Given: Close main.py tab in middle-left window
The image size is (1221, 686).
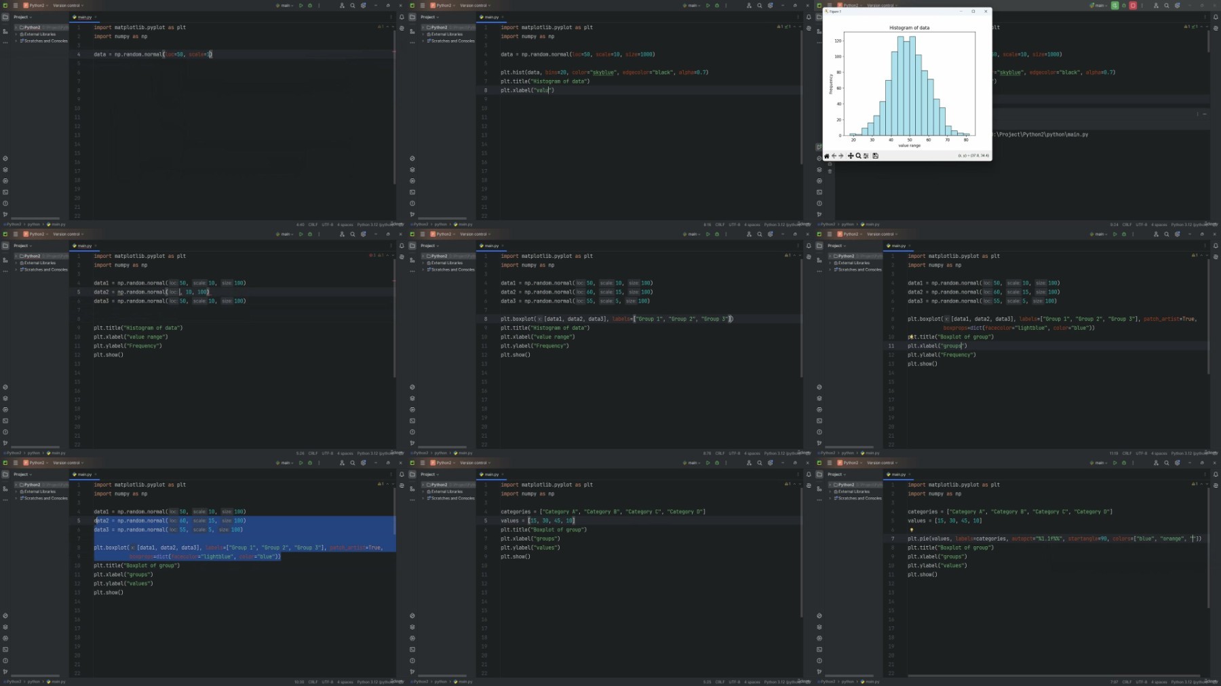Looking at the screenshot, I should (x=96, y=246).
